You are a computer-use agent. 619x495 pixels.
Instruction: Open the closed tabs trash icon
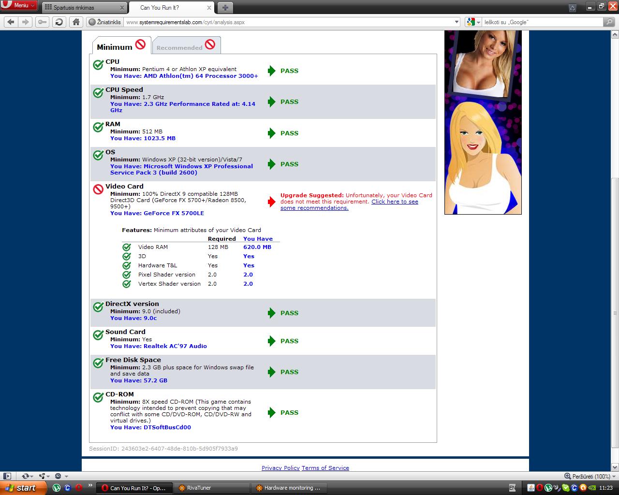pos(573,7)
